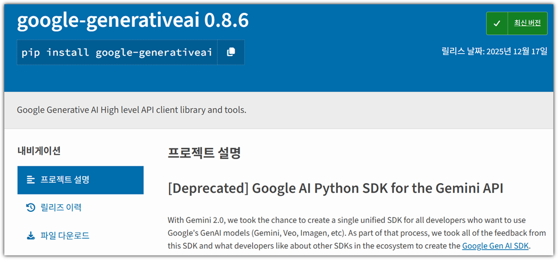This screenshot has height=260, width=558.
Task: Click the 내비게이션 sidebar heading
Action: (x=39, y=151)
